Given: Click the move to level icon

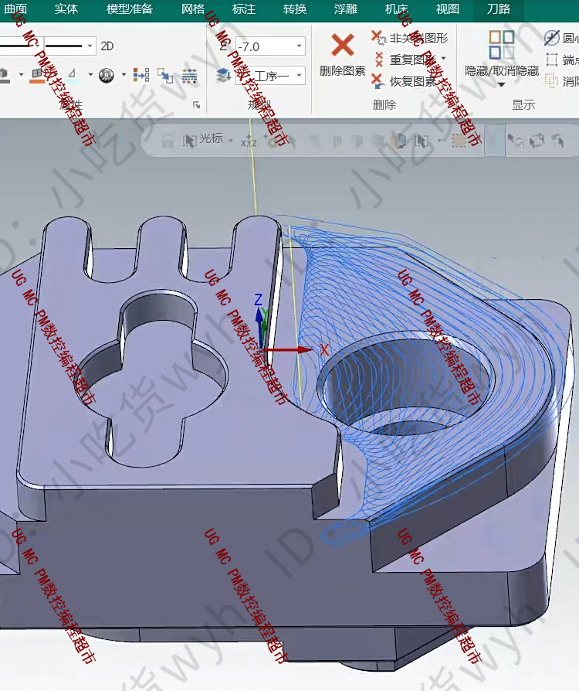Looking at the screenshot, I should (165, 75).
